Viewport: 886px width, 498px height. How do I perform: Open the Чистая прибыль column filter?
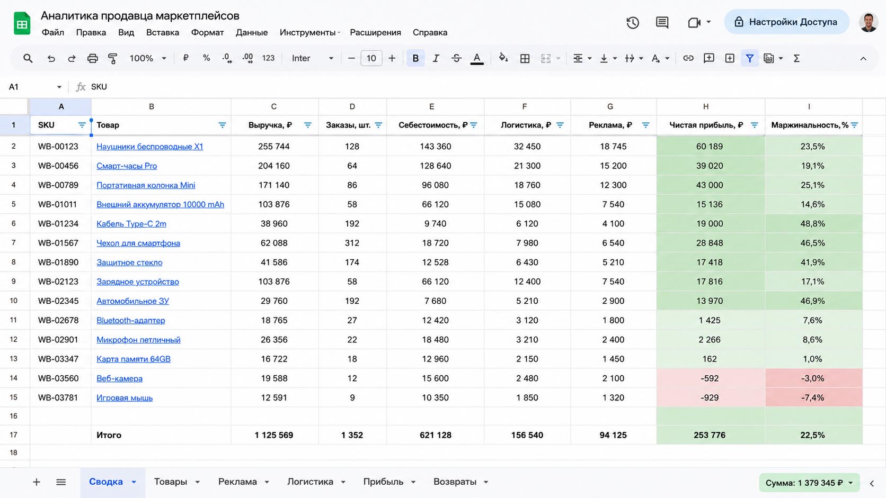(754, 125)
